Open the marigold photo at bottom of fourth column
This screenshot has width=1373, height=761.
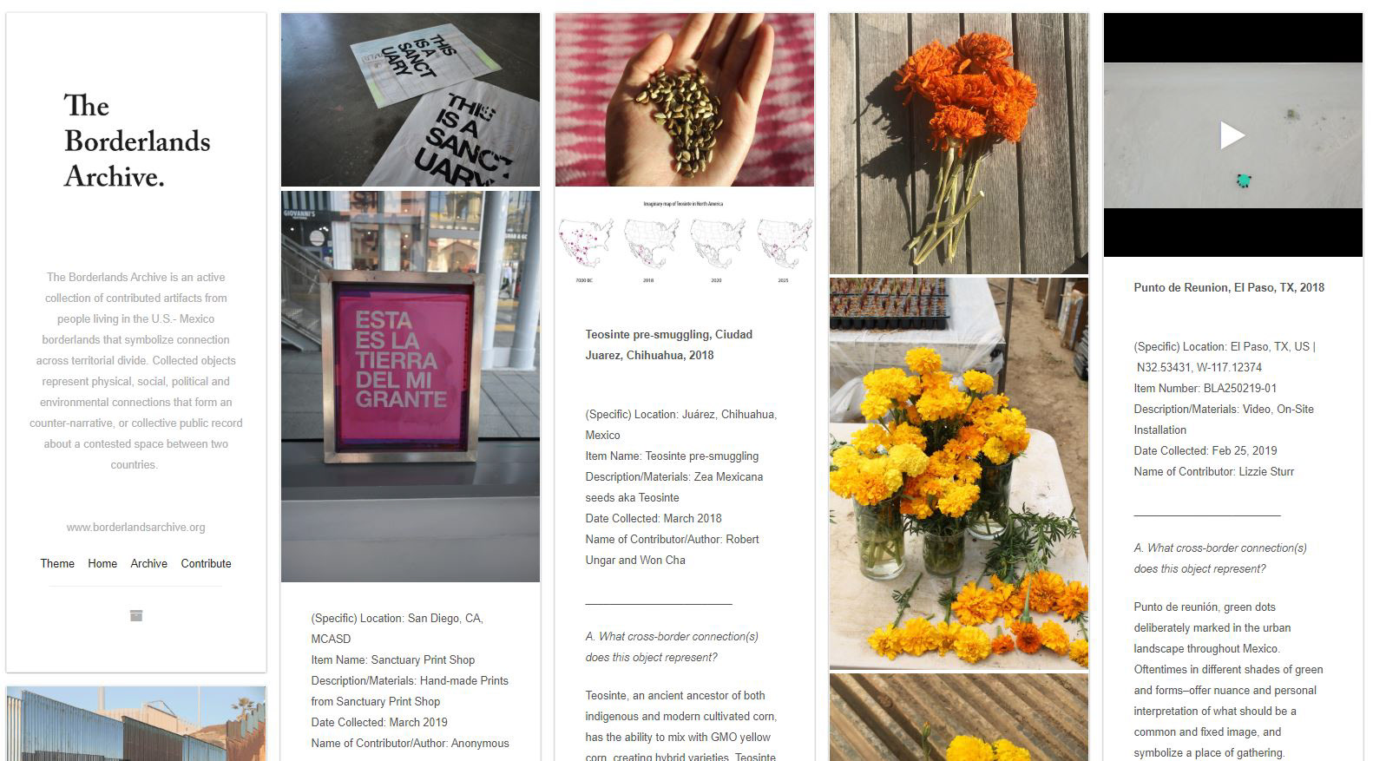tap(959, 718)
